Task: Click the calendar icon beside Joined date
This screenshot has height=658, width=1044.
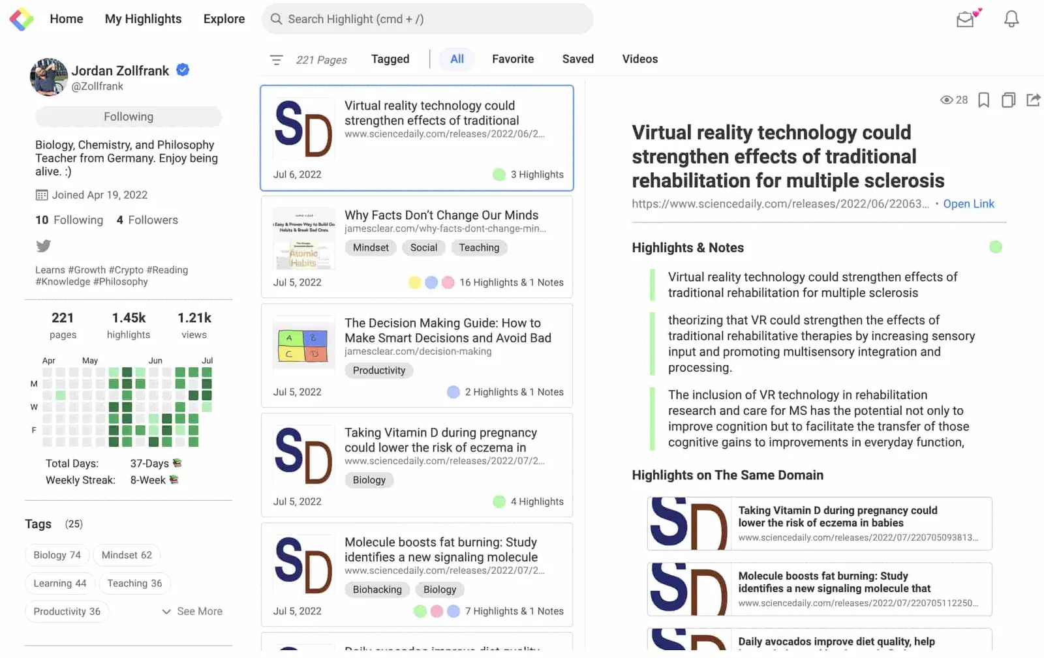Action: (x=42, y=195)
